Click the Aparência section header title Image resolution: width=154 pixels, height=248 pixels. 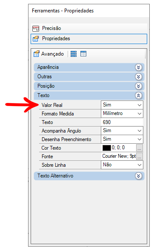(x=48, y=67)
